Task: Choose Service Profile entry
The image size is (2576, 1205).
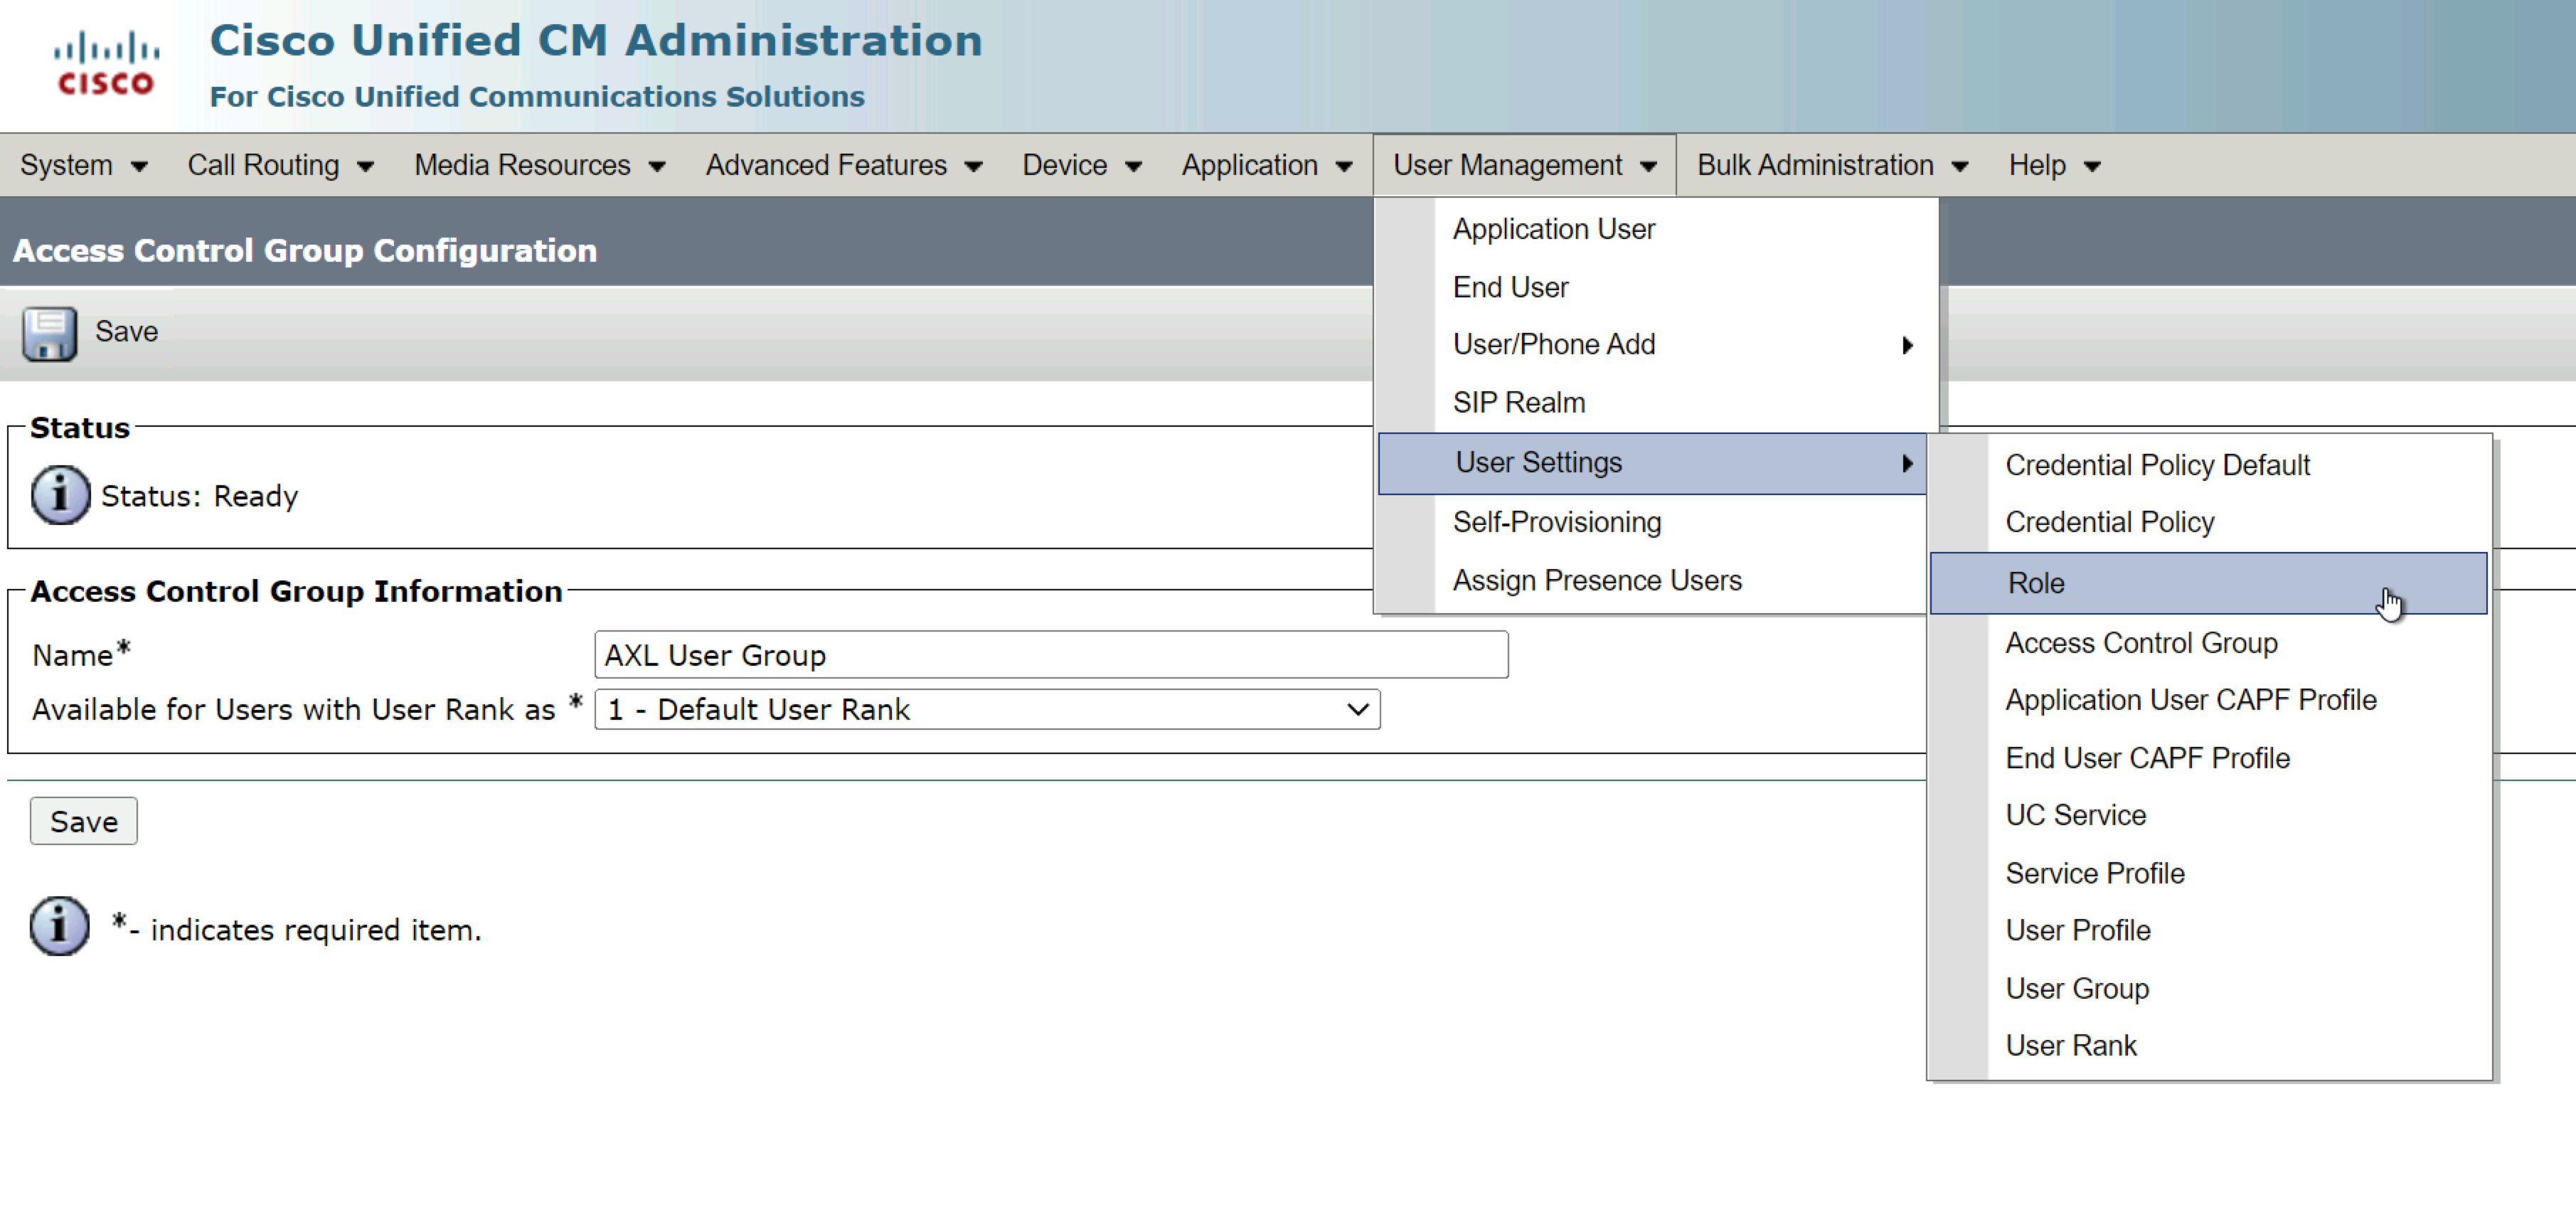Action: pyautogui.click(x=2208, y=873)
